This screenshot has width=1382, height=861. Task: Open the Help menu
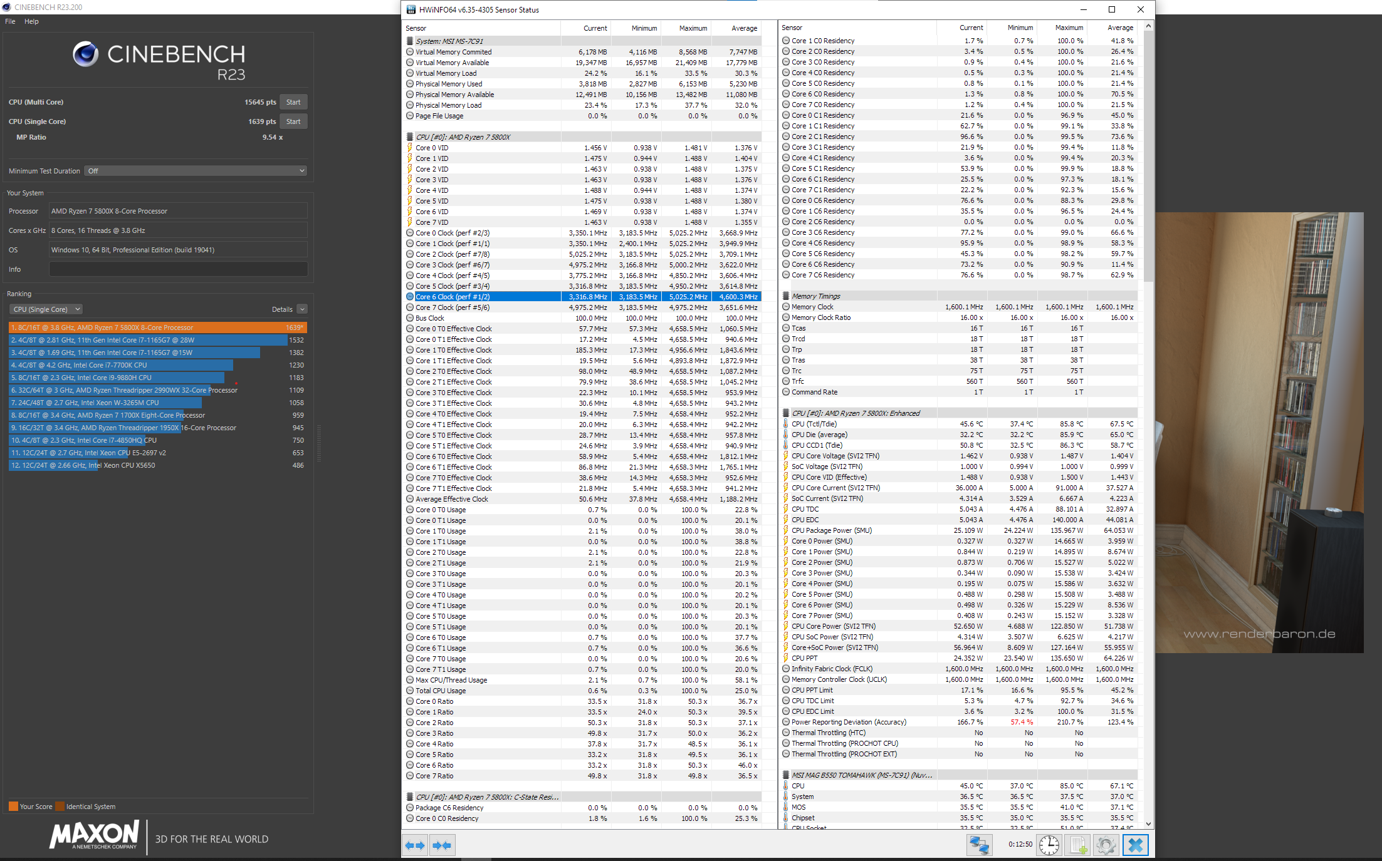click(x=31, y=21)
